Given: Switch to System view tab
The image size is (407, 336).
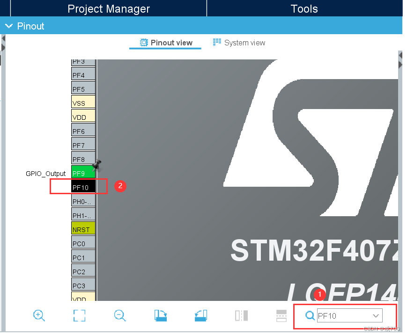Looking at the screenshot, I should tap(239, 43).
